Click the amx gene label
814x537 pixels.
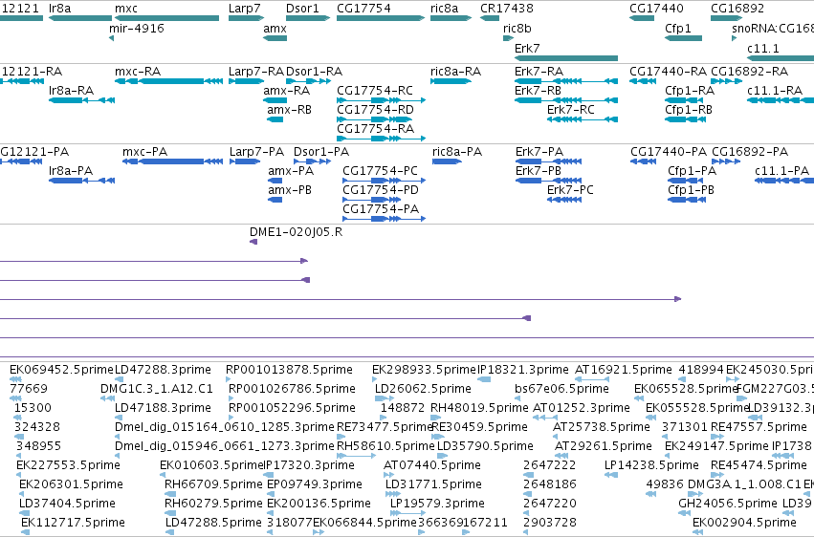tap(275, 28)
